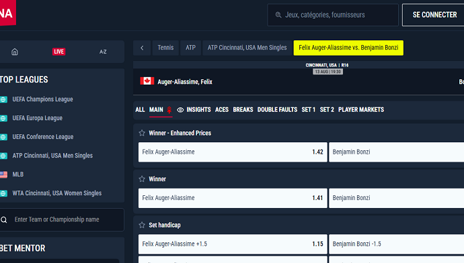Click the magnifier in team search box

point(4,219)
